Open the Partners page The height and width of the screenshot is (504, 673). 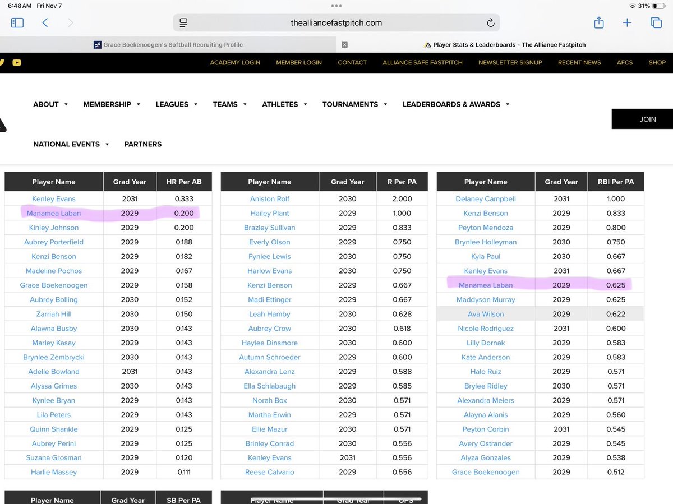(x=143, y=144)
